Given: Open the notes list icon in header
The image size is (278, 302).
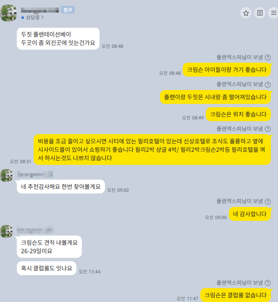Looking at the screenshot, I should pos(260,13).
